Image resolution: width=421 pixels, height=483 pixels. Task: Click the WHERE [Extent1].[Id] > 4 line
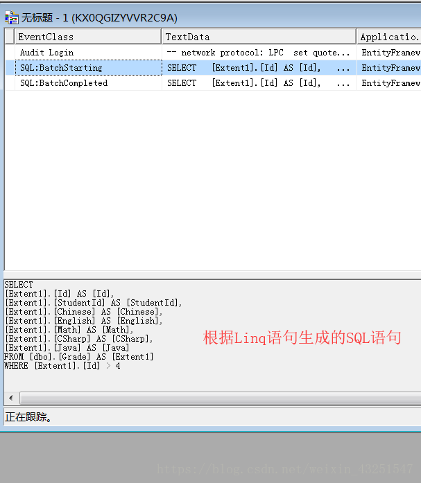point(62,366)
